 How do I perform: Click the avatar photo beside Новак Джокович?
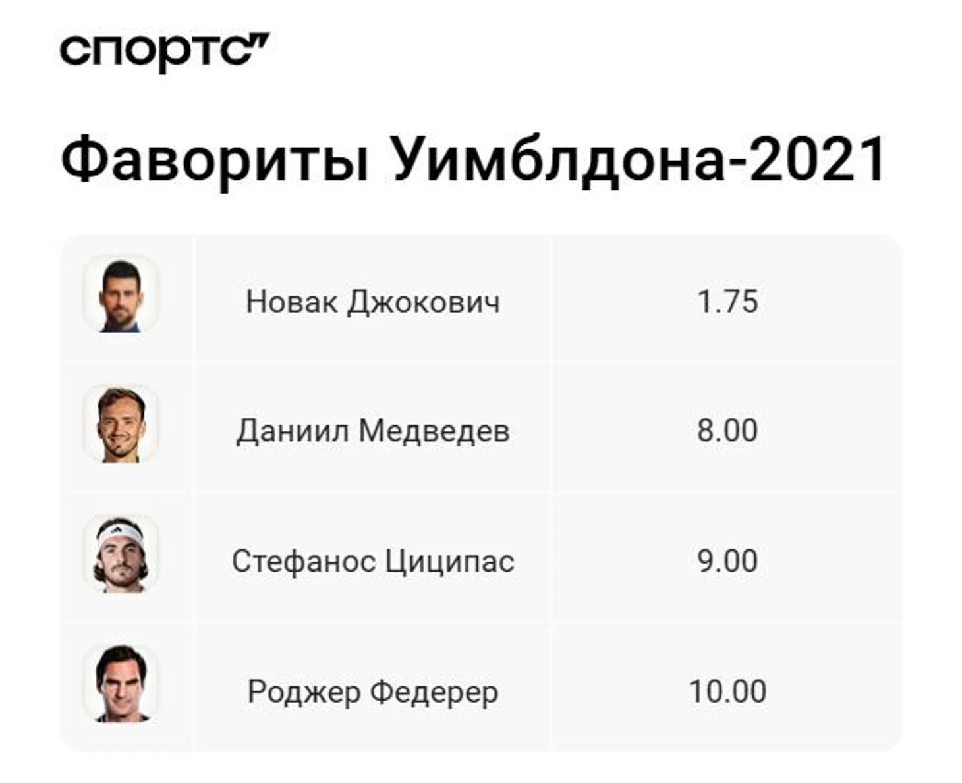coord(121,294)
